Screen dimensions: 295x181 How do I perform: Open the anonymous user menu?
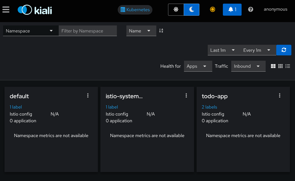coord(275,9)
